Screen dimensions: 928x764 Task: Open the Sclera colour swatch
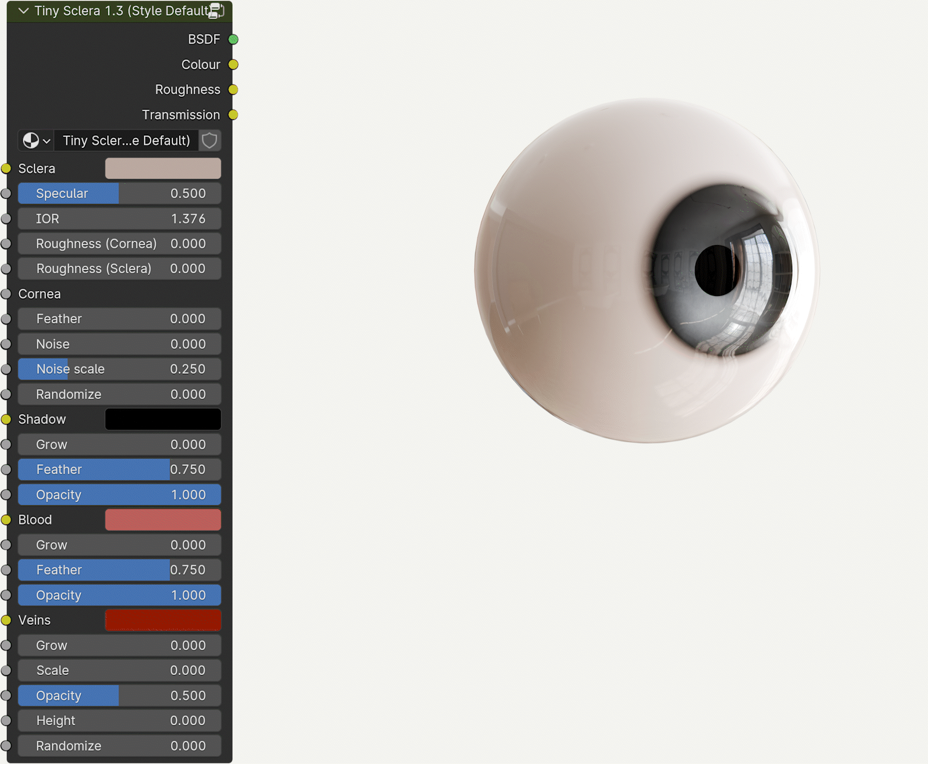click(x=163, y=168)
